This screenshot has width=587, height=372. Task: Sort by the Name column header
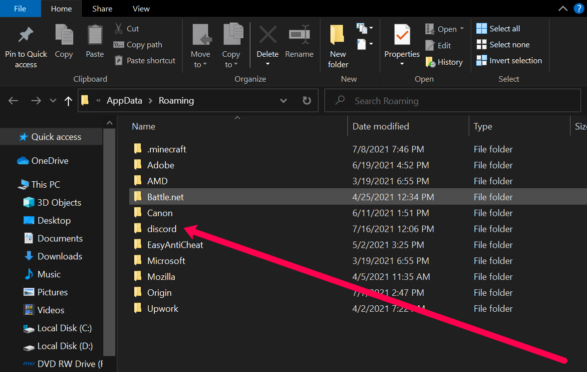[x=143, y=126]
